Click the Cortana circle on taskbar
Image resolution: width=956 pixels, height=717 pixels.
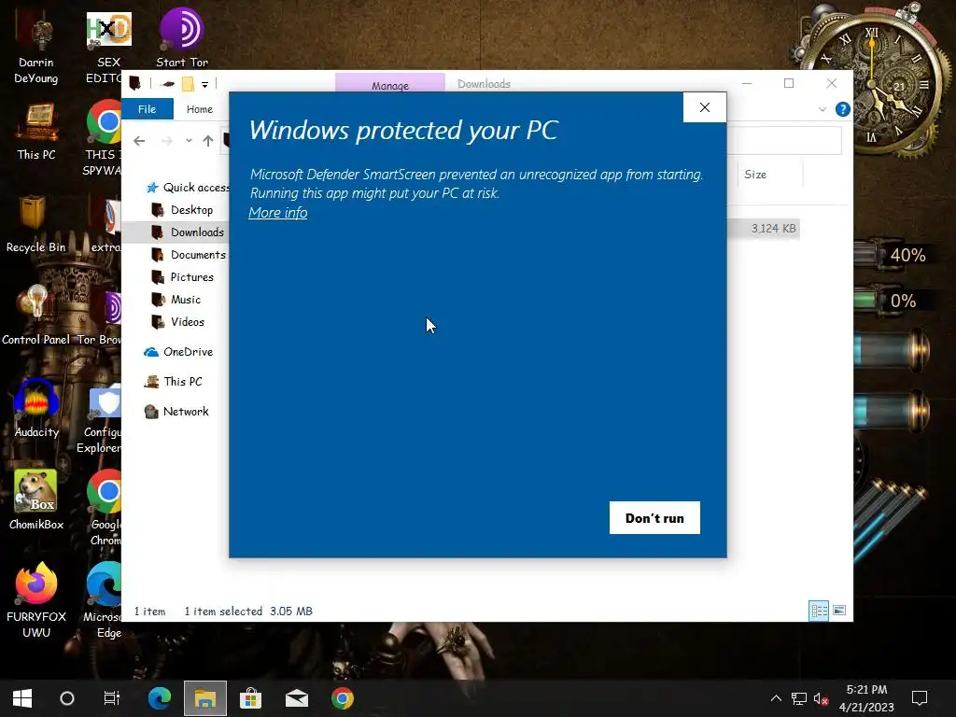click(67, 698)
